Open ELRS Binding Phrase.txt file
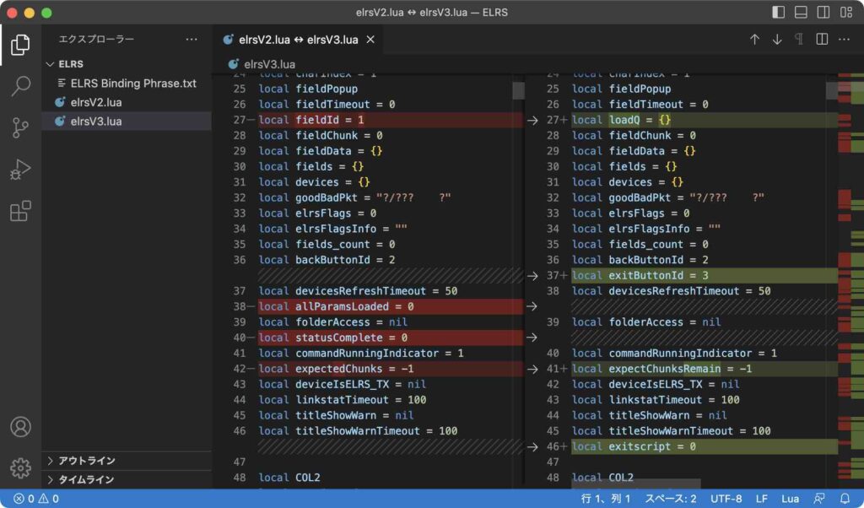This screenshot has width=864, height=508. click(133, 84)
